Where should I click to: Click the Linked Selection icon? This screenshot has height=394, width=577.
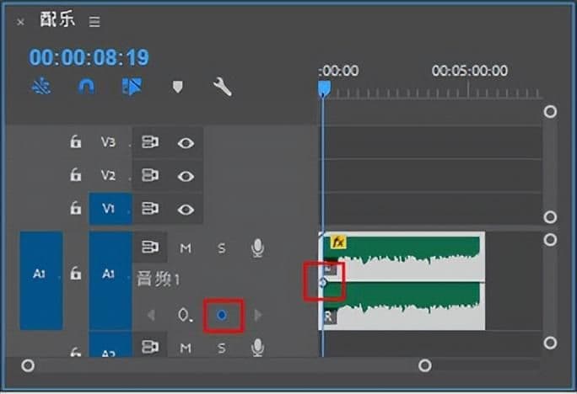(132, 87)
